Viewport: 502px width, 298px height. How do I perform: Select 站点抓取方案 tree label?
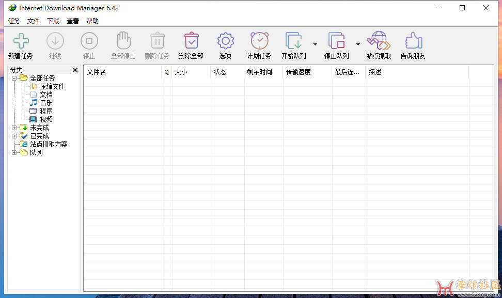[x=49, y=145]
